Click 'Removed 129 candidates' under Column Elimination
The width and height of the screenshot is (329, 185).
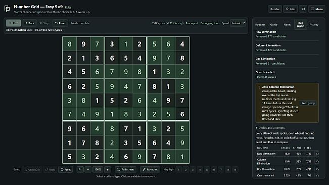(271, 50)
